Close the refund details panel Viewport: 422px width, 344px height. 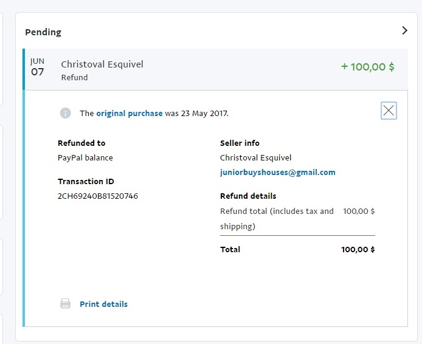tap(389, 111)
